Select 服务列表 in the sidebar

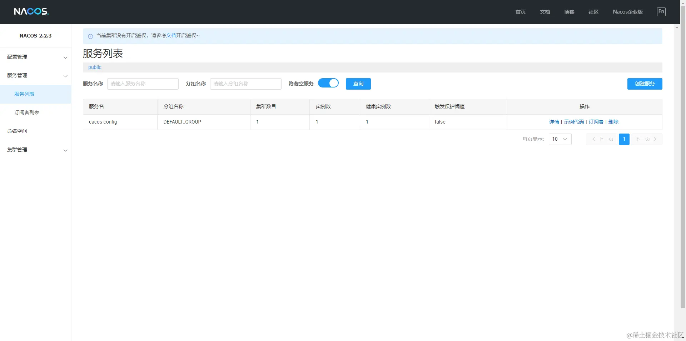[x=35, y=94]
